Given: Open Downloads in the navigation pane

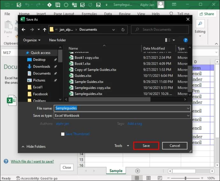Looking at the screenshot, I should pyautogui.click(x=41, y=67).
